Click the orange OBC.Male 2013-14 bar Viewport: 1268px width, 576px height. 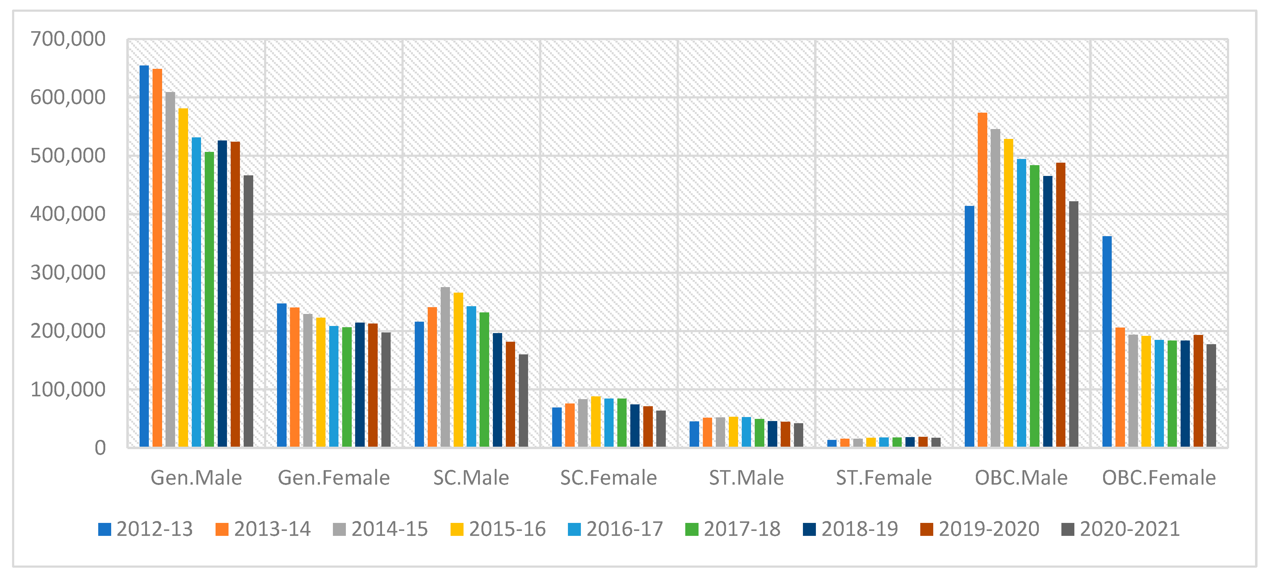[982, 280]
